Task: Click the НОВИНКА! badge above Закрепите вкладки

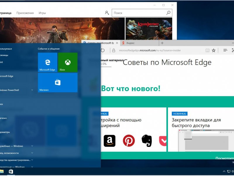Action: (180, 114)
